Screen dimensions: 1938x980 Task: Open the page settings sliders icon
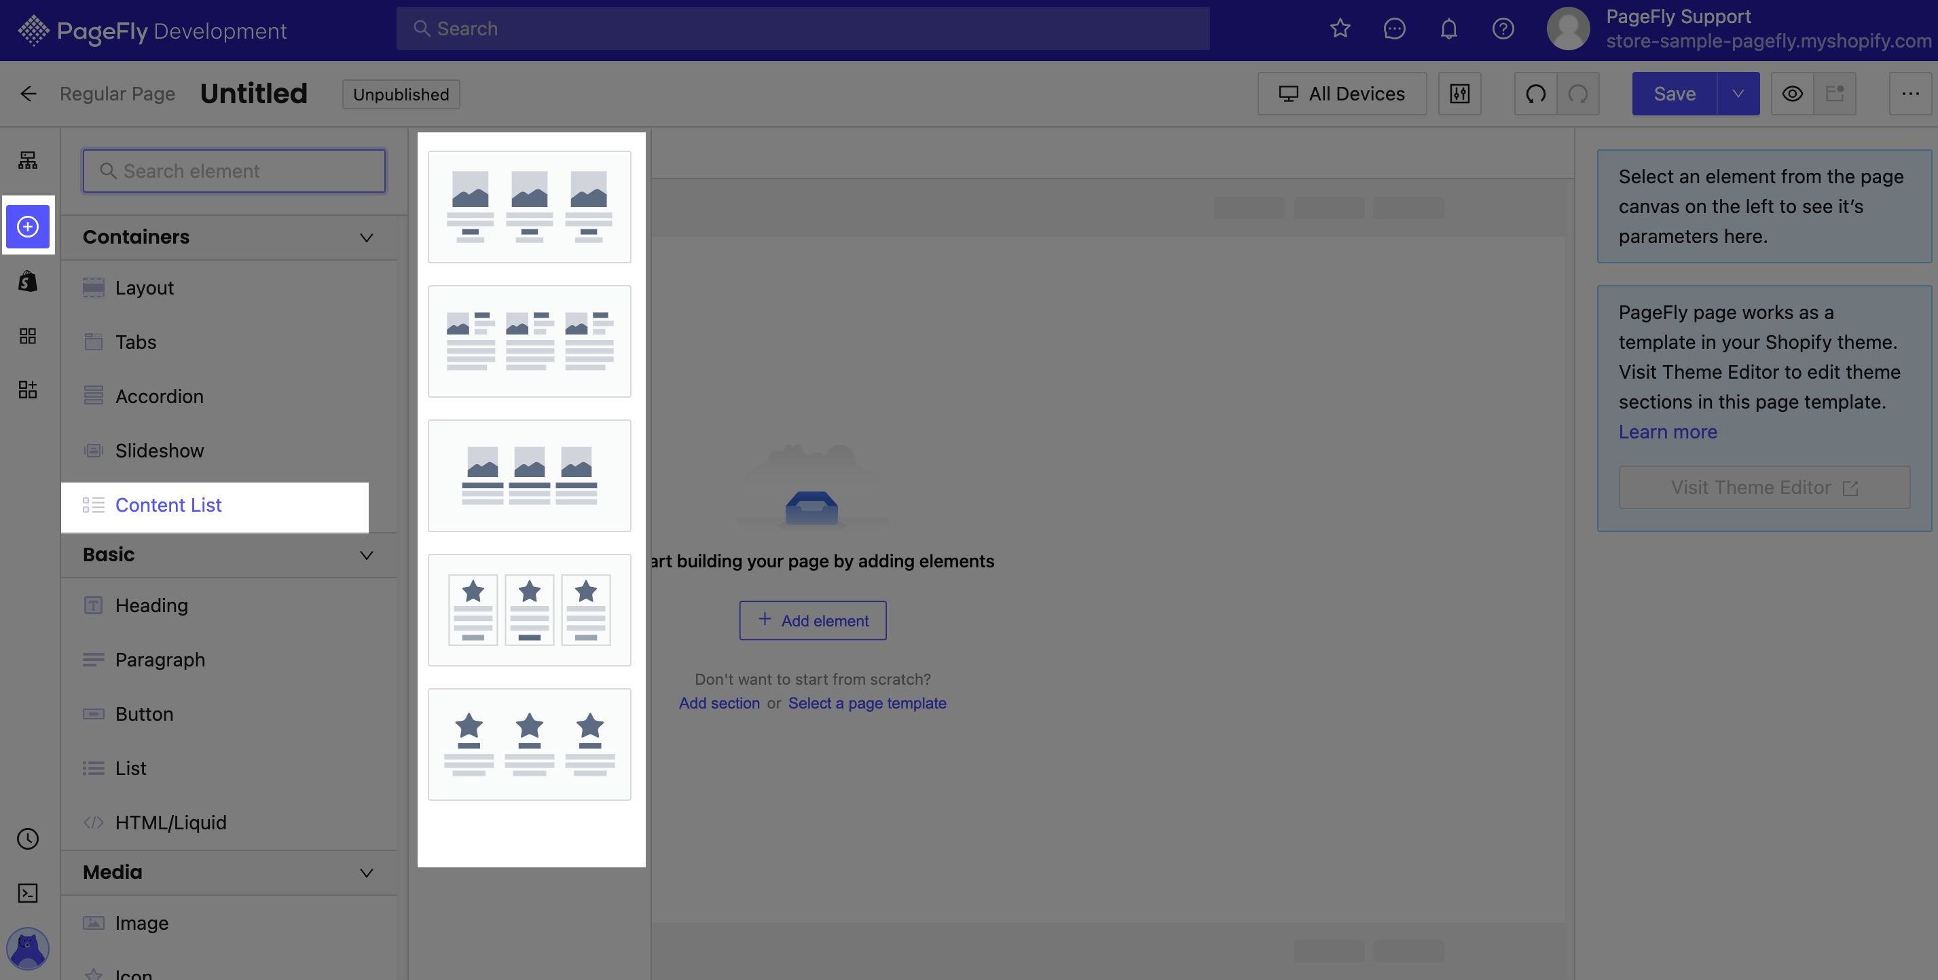[1459, 94]
